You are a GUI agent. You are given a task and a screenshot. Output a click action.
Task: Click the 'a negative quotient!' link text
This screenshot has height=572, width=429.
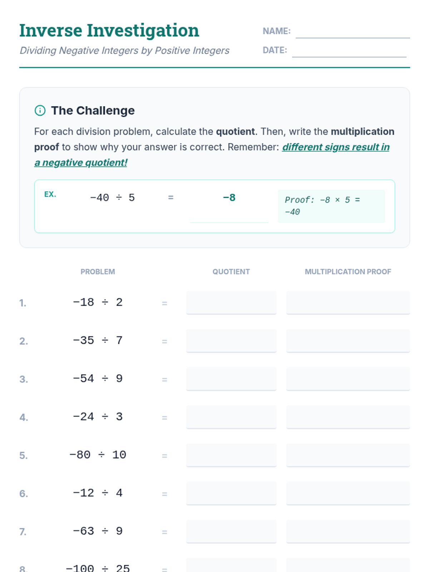click(x=81, y=162)
